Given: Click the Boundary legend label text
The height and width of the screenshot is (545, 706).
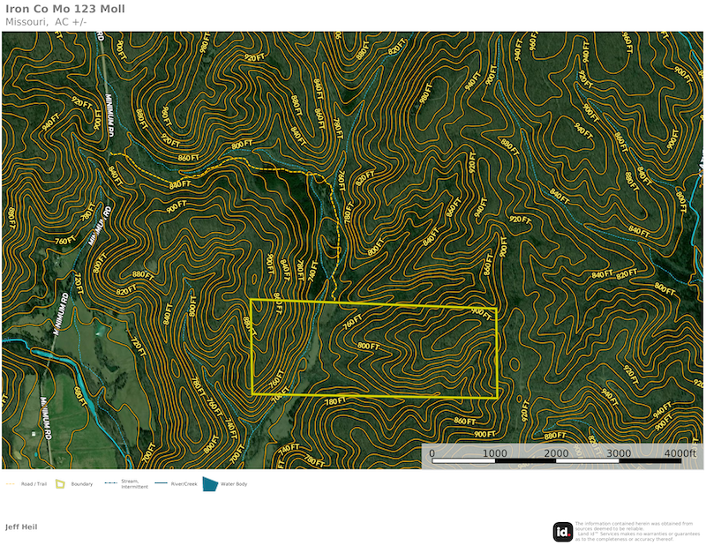Looking at the screenshot, I should [x=81, y=484].
